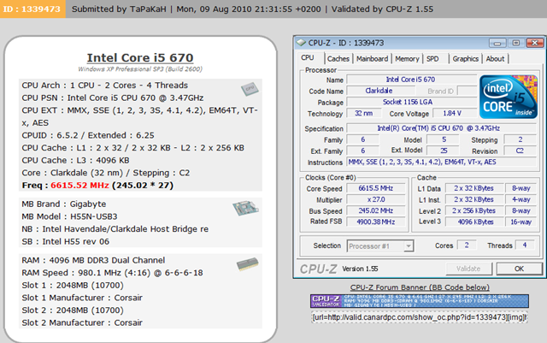Click the CPU chip icon beside CPU Arch

pyautogui.click(x=250, y=89)
